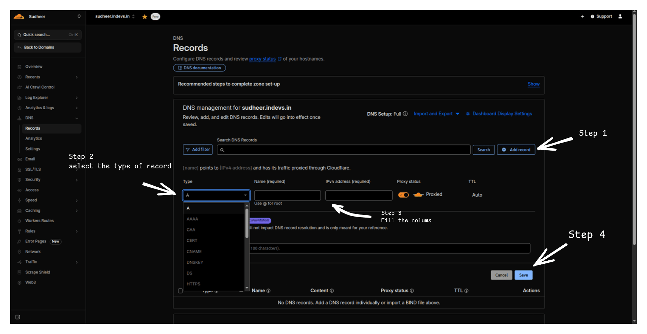Click the page vertical scrollbar
This screenshot has height=334, width=647.
click(634, 129)
